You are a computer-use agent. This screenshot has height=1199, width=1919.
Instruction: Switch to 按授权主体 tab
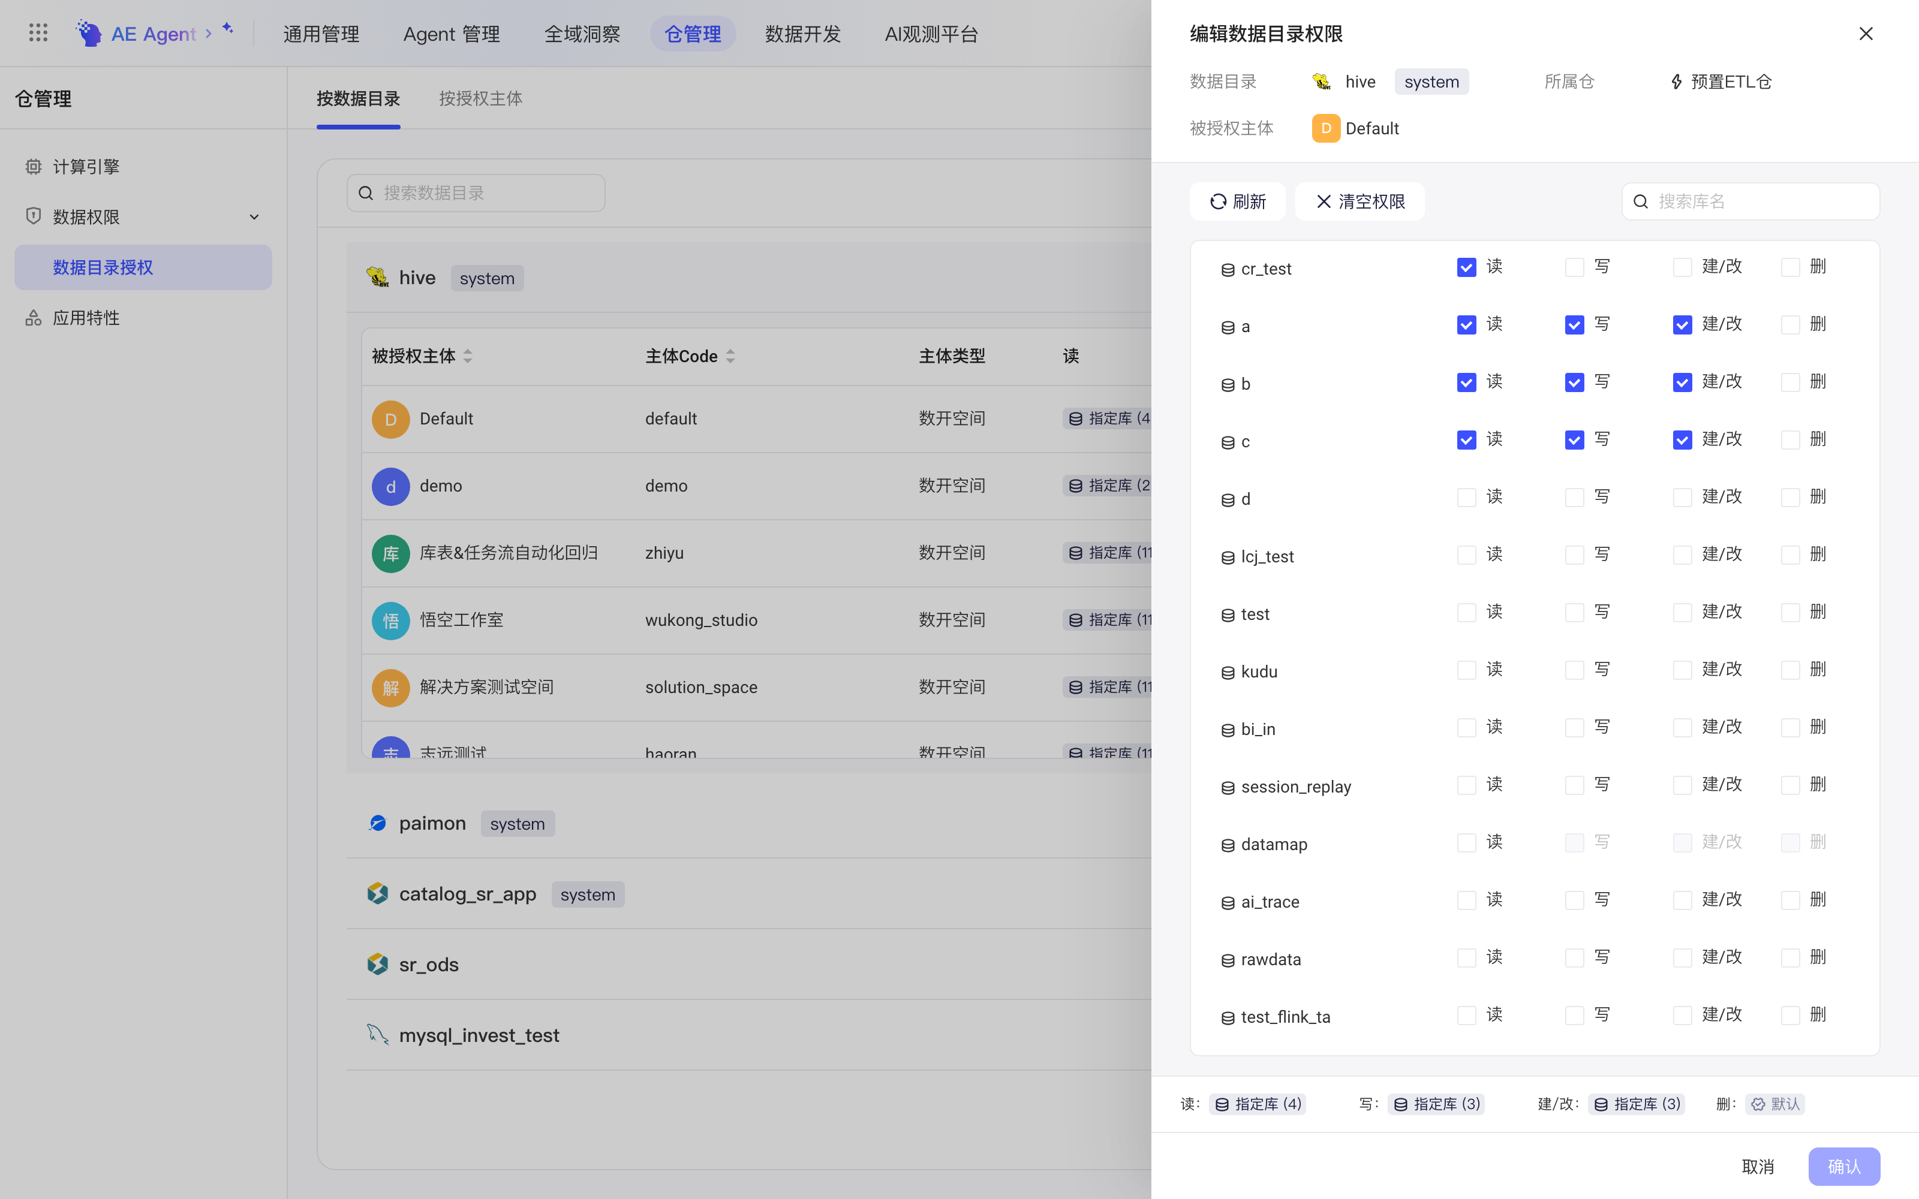pyautogui.click(x=480, y=98)
